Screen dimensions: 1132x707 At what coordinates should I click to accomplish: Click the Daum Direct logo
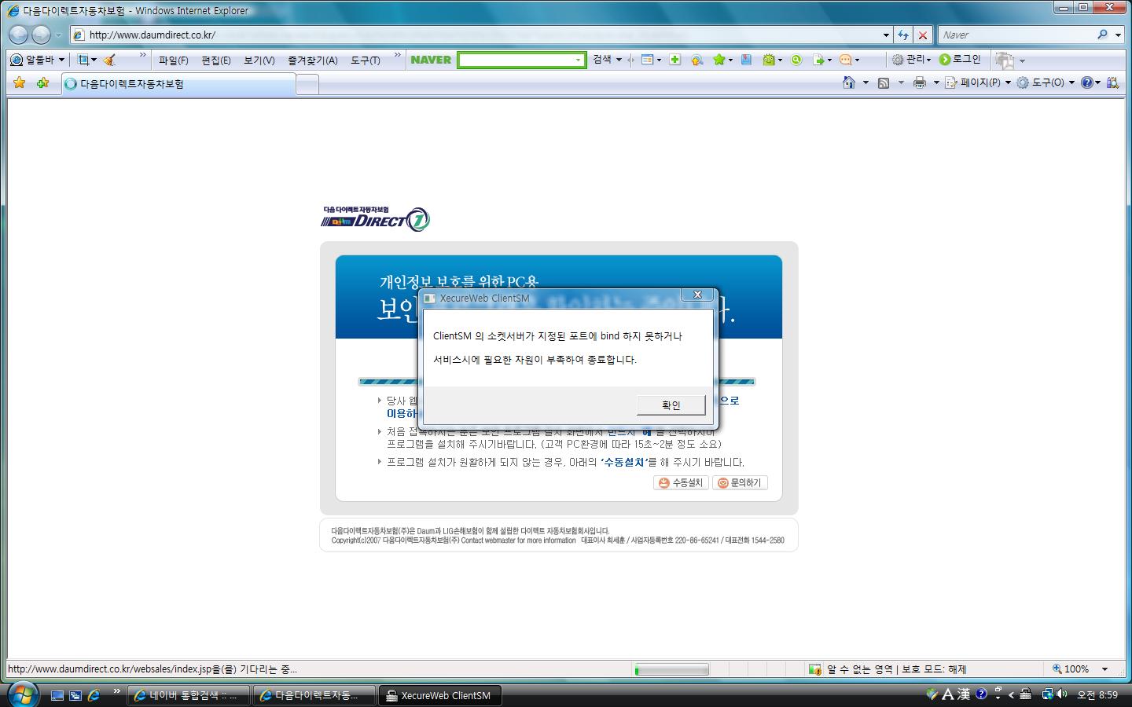pos(375,218)
